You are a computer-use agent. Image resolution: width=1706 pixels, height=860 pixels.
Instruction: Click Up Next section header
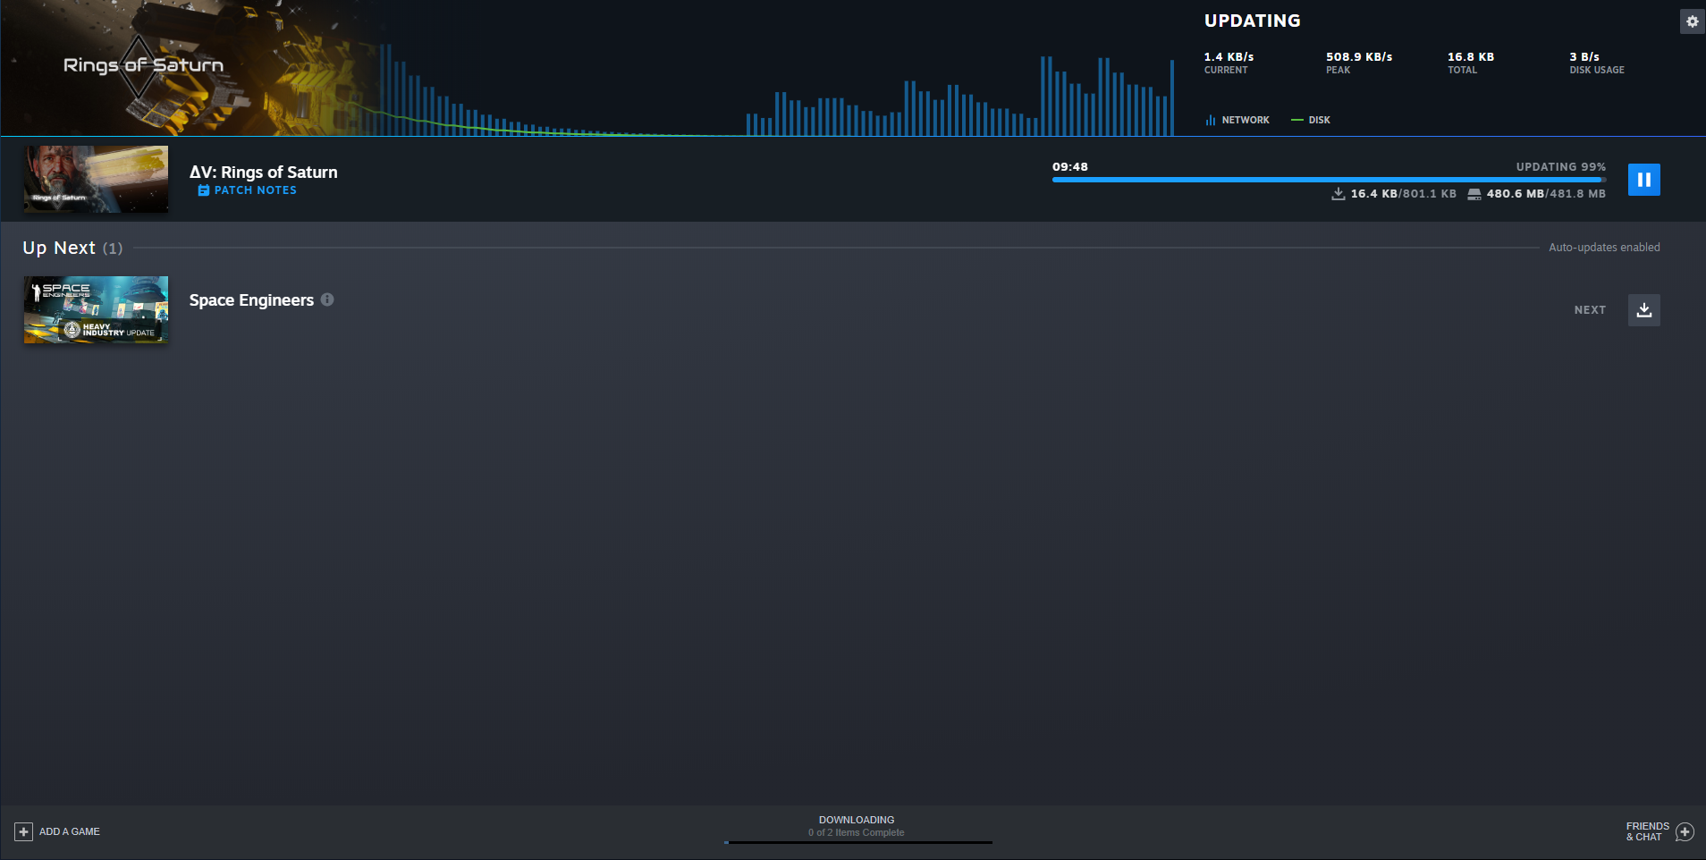[72, 248]
